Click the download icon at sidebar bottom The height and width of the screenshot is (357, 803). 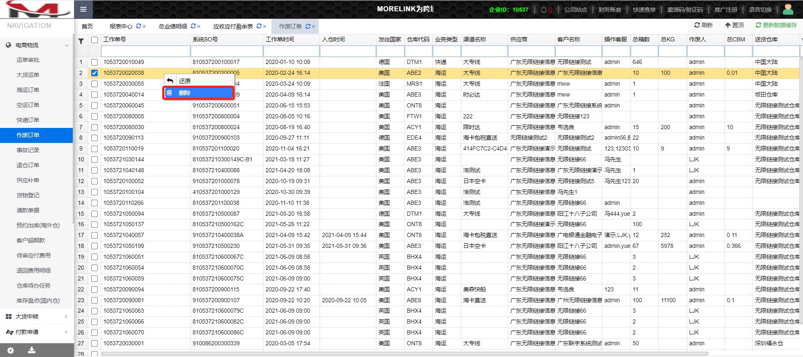(31, 350)
